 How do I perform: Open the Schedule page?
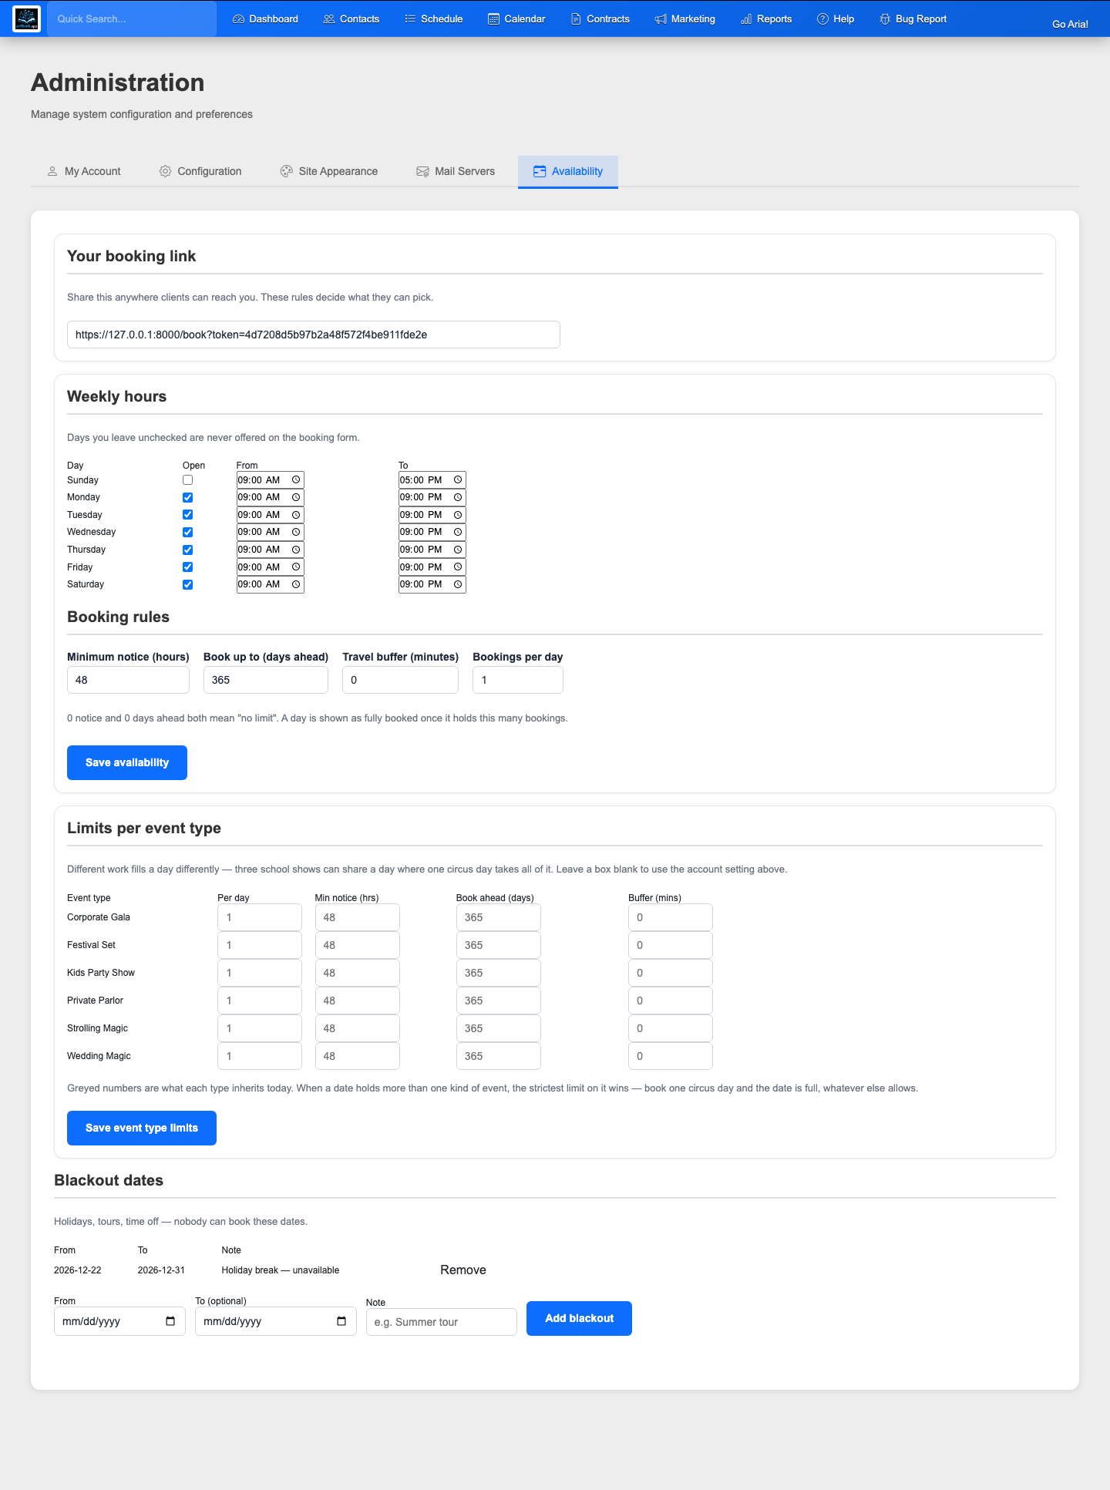point(433,18)
